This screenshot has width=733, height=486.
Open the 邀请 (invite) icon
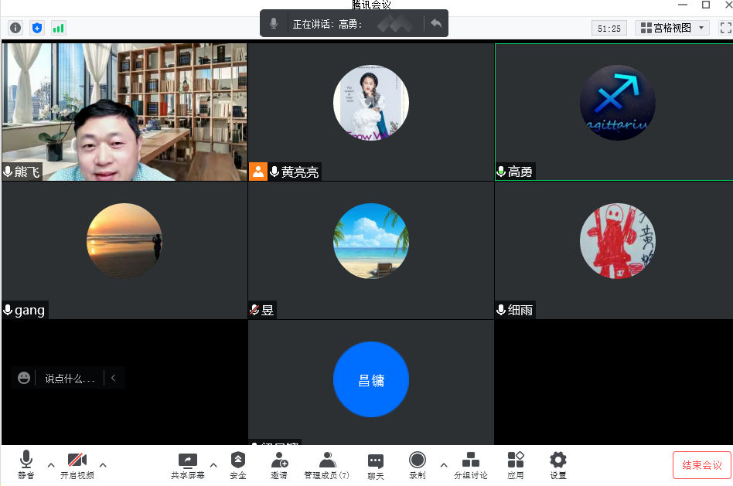coord(279,465)
